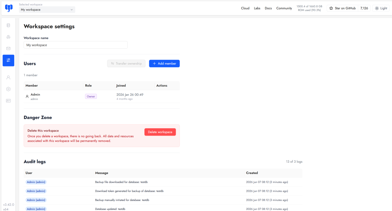Click Admin tag on Download token generated row

36,191
